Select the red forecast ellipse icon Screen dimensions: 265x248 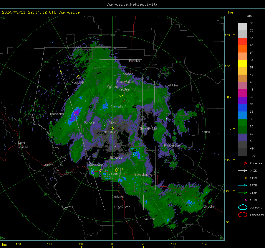(243, 215)
